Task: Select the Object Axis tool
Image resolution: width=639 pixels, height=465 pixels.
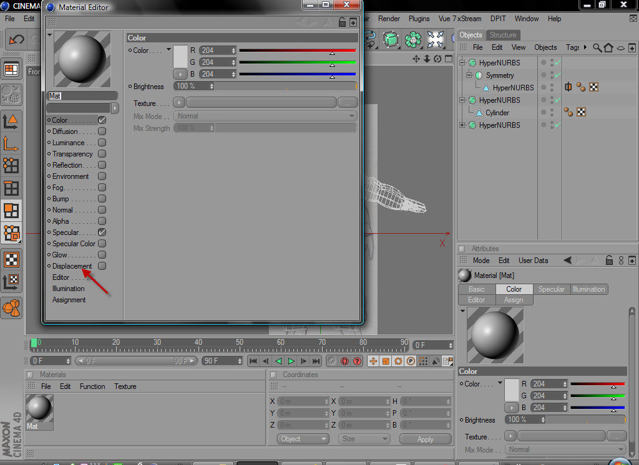Action: pos(11,144)
